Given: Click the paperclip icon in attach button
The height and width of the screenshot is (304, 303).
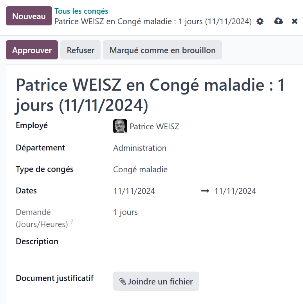Looking at the screenshot, I should pos(123,281).
